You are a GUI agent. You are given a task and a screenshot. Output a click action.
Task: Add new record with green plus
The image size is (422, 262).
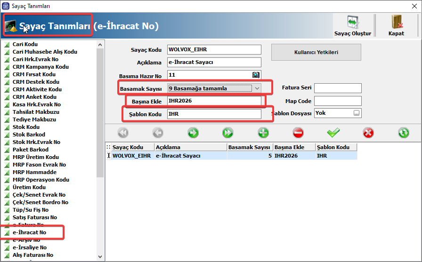point(263,133)
